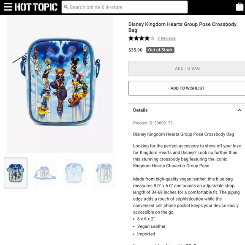Click the Details section header
This screenshot has height=245, width=245.
coord(187,110)
